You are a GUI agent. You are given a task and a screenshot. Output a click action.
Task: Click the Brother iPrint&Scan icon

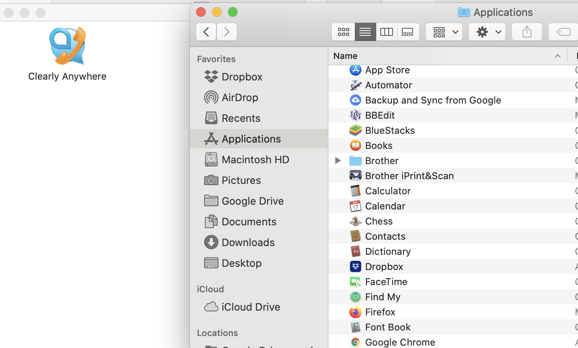[x=355, y=176]
